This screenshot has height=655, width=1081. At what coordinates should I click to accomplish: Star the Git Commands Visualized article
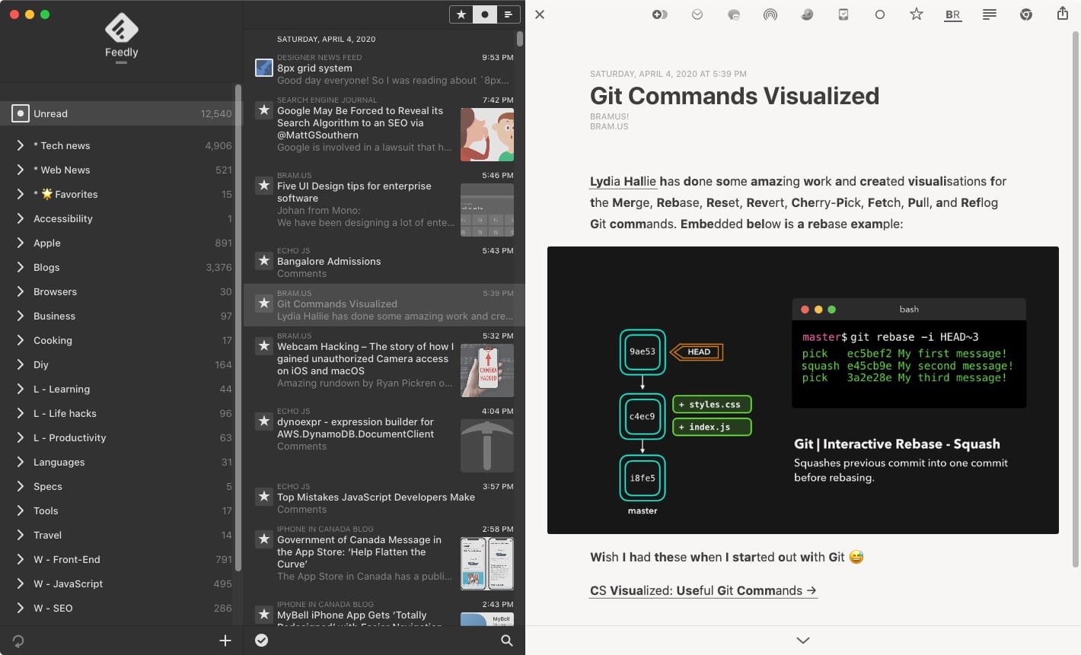pos(917,14)
